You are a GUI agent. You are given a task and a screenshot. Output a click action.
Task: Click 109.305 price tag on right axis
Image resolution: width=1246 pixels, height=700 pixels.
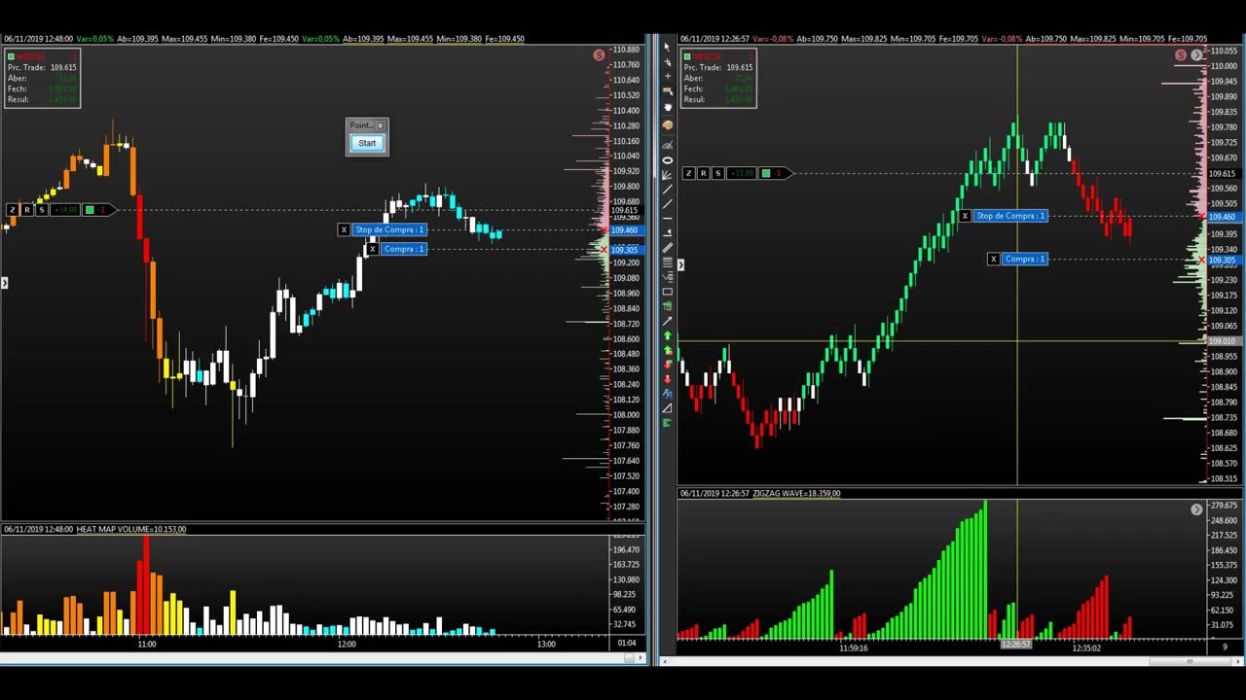pos(1223,260)
